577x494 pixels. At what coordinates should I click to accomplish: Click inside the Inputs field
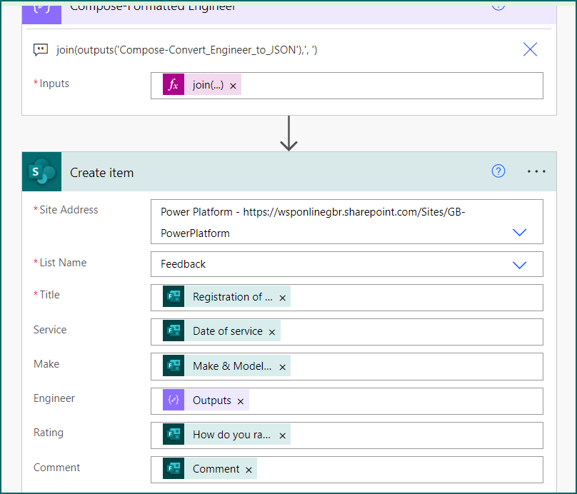click(x=346, y=86)
